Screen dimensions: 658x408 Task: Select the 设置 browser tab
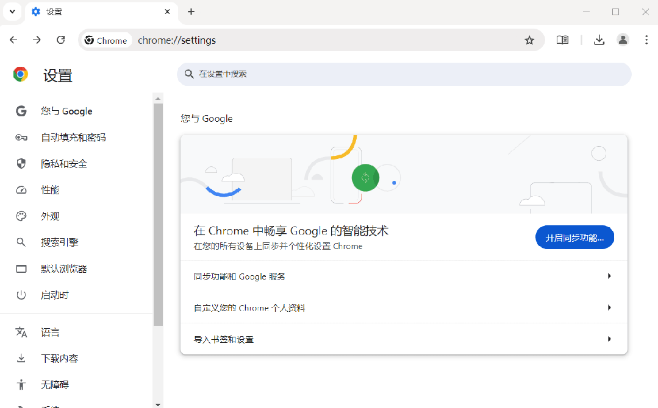[x=102, y=12]
